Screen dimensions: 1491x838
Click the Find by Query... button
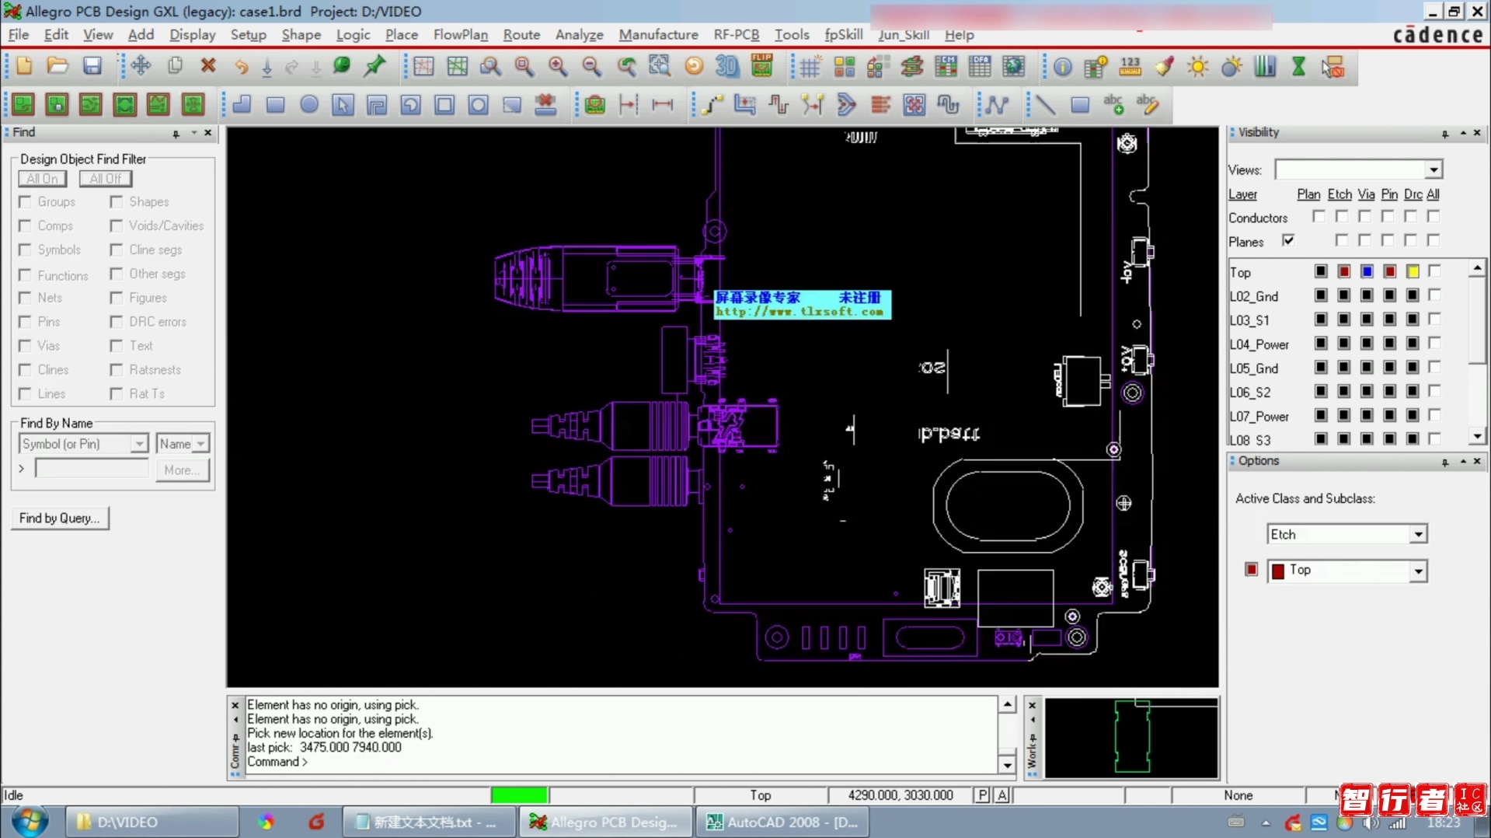60,519
